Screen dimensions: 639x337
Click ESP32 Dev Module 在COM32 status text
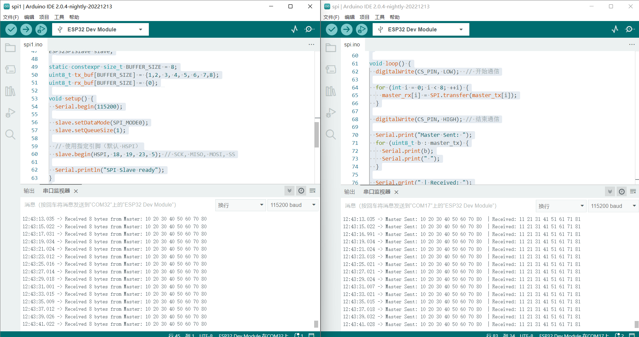pyautogui.click(x=254, y=335)
